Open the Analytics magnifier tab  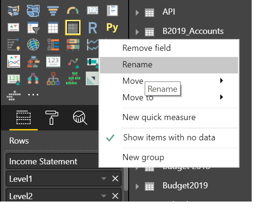point(80,118)
